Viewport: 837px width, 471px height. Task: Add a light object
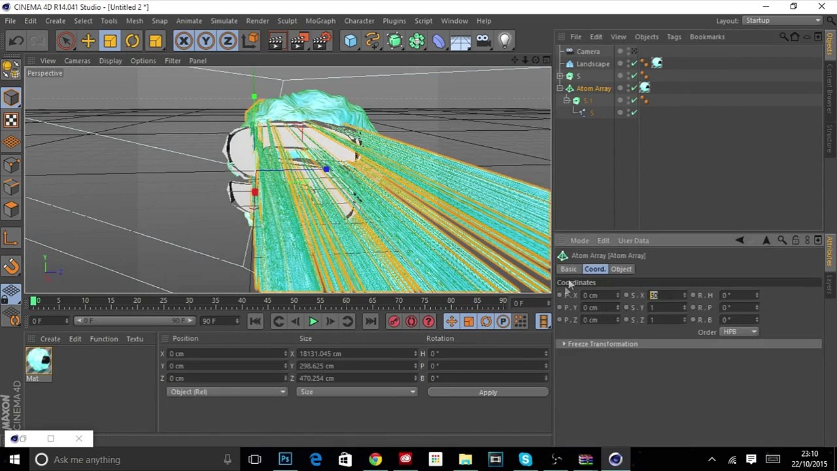click(x=504, y=41)
